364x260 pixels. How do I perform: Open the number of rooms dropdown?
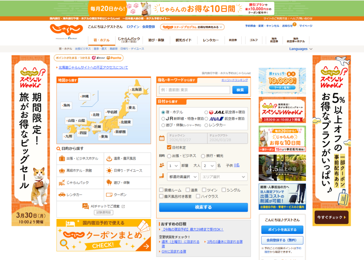click(x=174, y=165)
